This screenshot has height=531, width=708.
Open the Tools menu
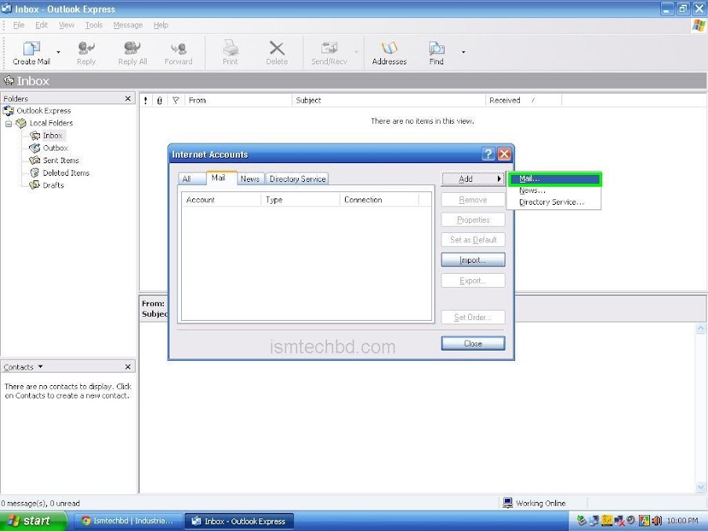94,25
